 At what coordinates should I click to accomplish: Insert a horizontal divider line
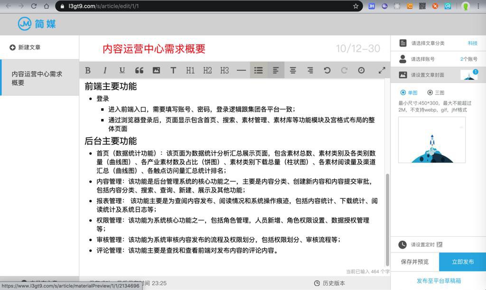pyautogui.click(x=242, y=70)
